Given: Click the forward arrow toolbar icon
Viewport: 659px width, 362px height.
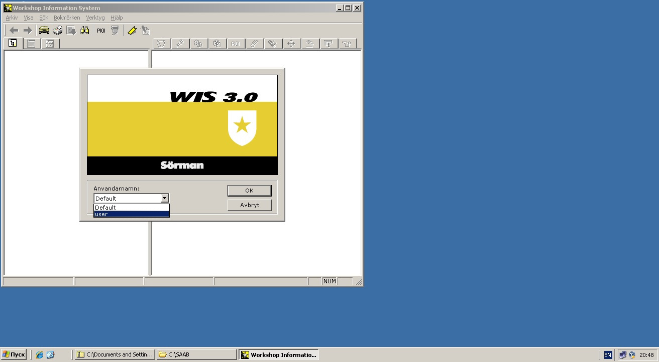Looking at the screenshot, I should point(28,31).
